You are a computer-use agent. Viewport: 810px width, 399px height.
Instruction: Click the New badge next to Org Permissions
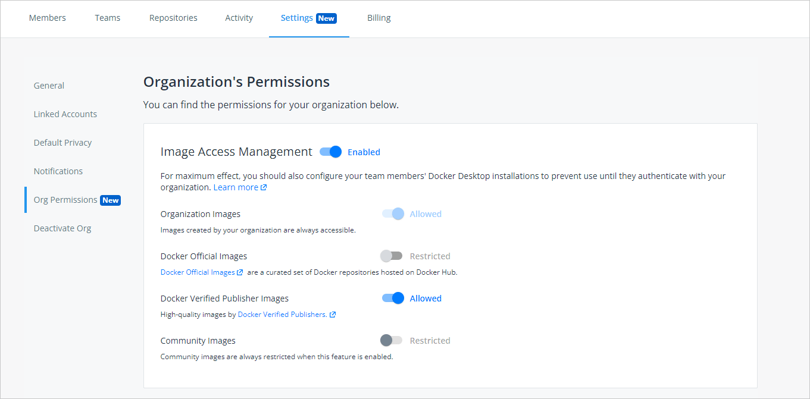[x=110, y=200]
